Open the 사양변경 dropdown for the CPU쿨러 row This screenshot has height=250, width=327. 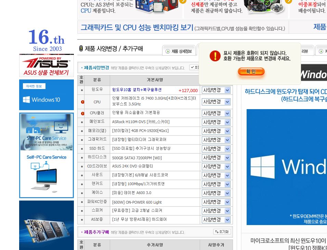[x=216, y=113]
